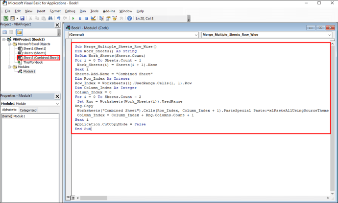Screen dimensions: 338x203
Task: Save the workbook with the floppy icon
Action: click(x=22, y=19)
